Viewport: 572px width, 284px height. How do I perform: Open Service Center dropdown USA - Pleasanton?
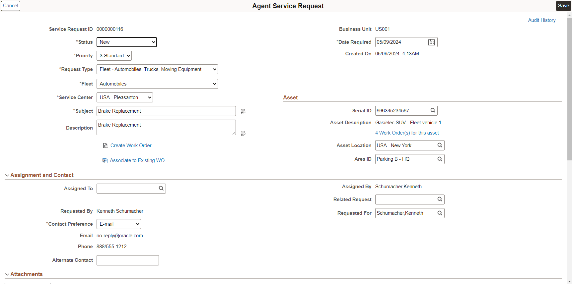(x=125, y=97)
